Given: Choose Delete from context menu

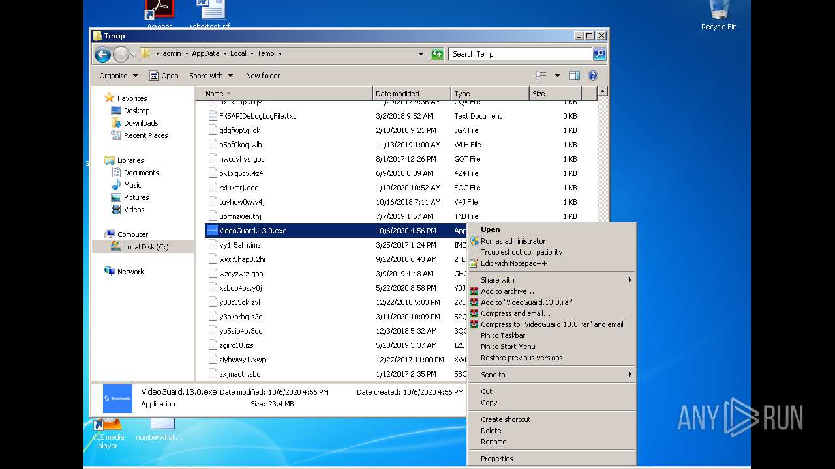Looking at the screenshot, I should pos(552,431).
